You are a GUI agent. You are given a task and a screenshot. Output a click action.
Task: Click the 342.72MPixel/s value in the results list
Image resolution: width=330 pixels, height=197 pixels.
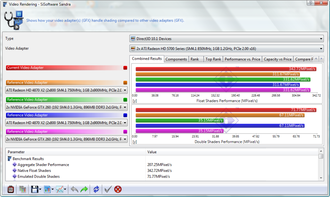[160, 171]
